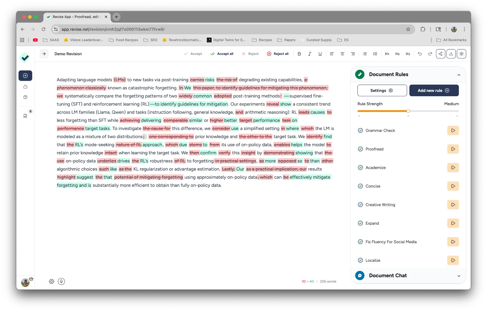Toggle the Localize rule checkmark
The width and height of the screenshot is (487, 311).
(x=360, y=260)
